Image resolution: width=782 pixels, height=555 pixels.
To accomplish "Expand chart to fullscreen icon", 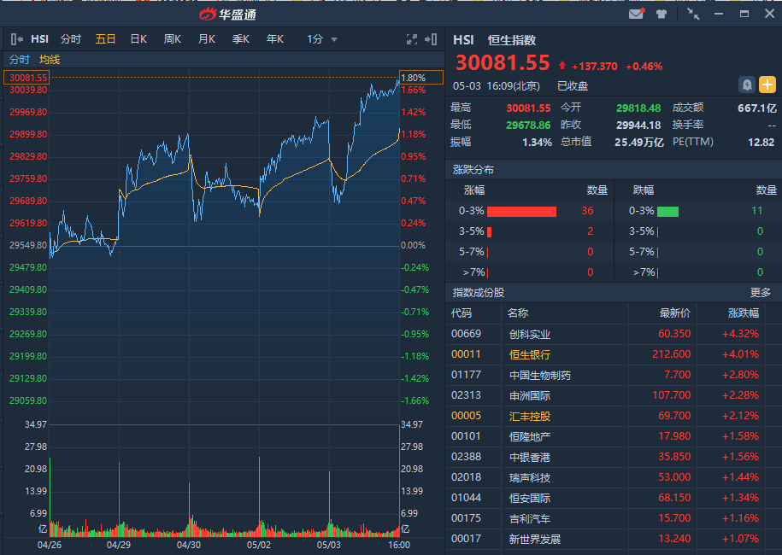I will [x=411, y=39].
